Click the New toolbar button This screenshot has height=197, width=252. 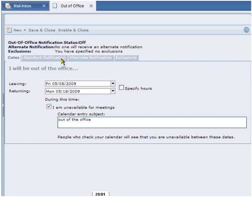17,30
